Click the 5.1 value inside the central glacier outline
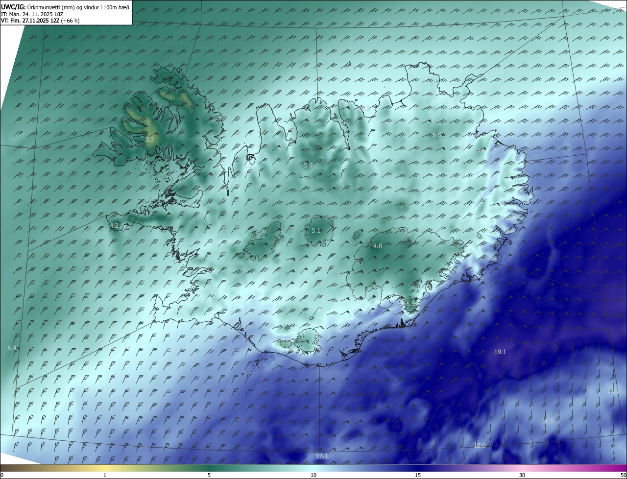The image size is (627, 479). coord(316,230)
